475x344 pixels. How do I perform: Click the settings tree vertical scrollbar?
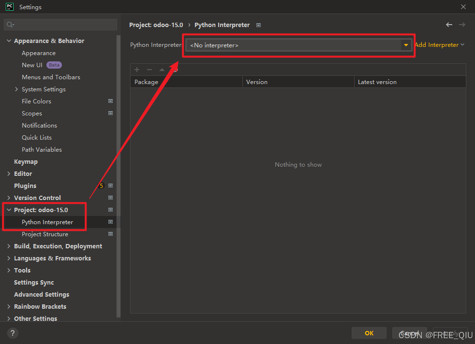click(119, 176)
